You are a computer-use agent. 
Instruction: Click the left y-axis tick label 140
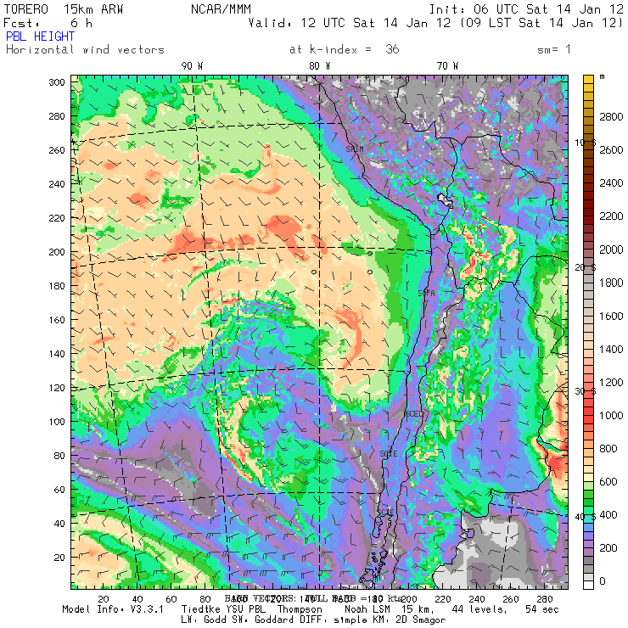(57, 354)
